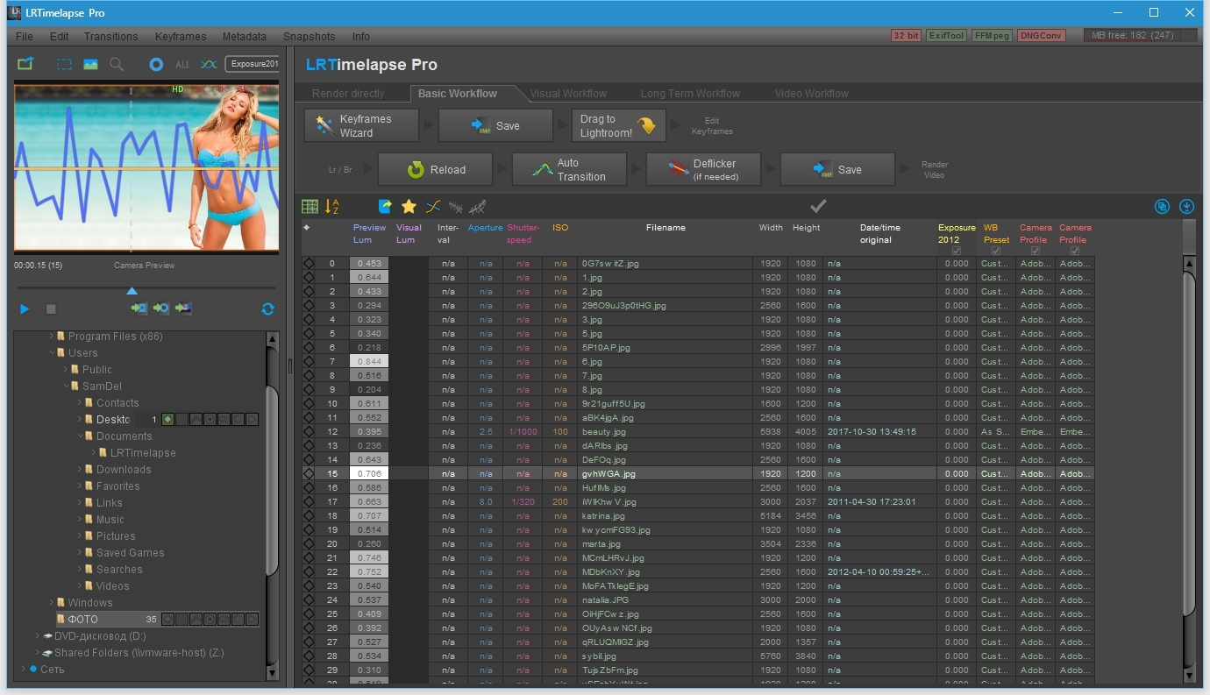Click the blue copy circle icon
This screenshot has height=695, width=1210.
pos(1162,207)
